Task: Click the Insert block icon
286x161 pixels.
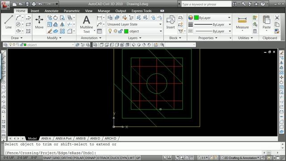Action: point(171,22)
